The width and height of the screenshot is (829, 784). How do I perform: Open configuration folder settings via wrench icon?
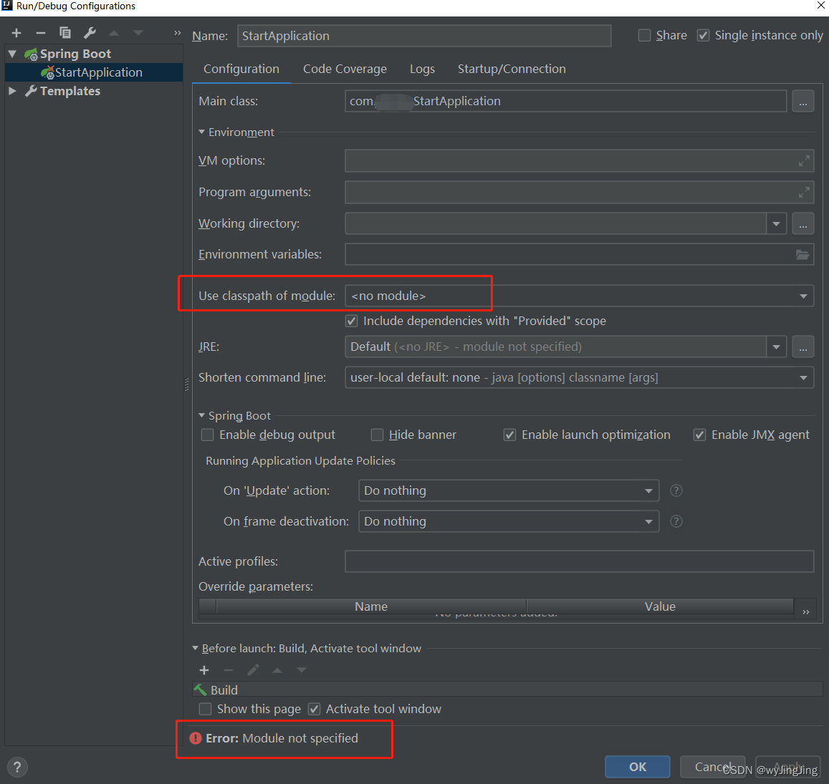click(x=89, y=32)
